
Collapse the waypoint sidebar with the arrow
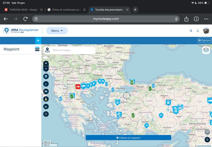[x=38, y=41]
